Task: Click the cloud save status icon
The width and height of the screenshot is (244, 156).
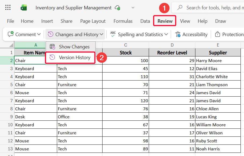Action: 117,8
